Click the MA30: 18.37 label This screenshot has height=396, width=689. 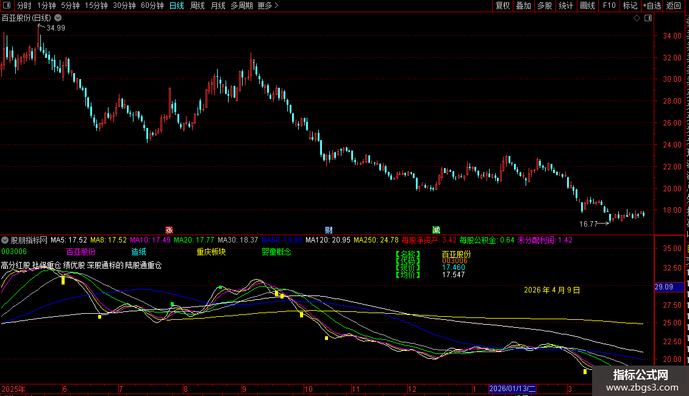pos(238,240)
